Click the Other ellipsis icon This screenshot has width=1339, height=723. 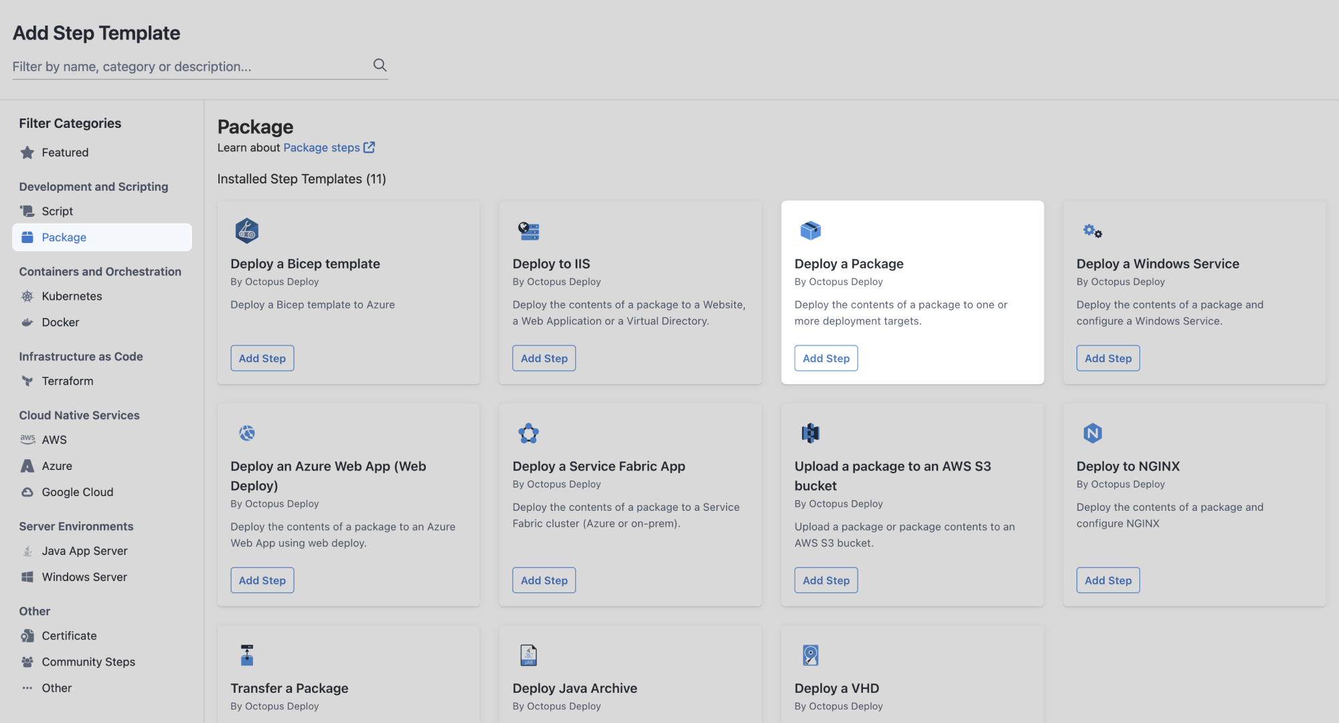[x=27, y=688]
